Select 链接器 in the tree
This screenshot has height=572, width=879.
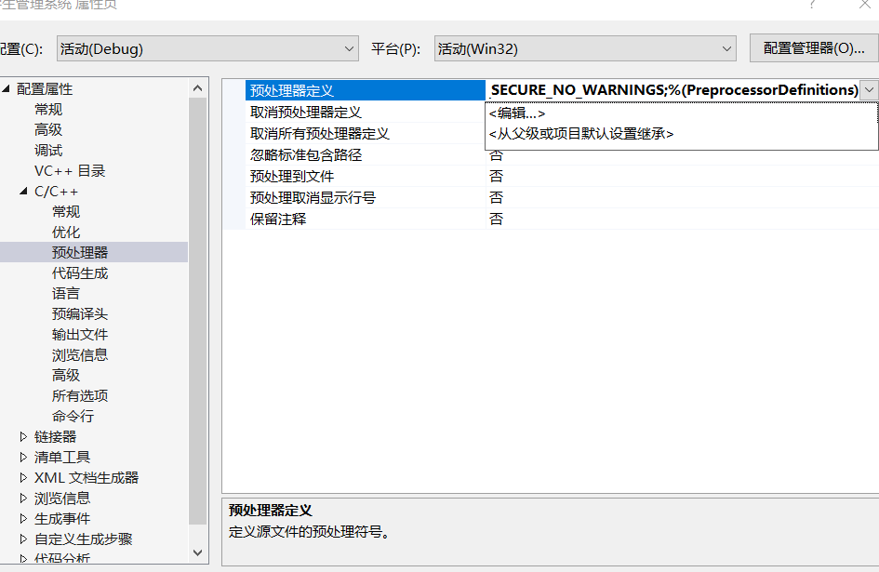55,437
